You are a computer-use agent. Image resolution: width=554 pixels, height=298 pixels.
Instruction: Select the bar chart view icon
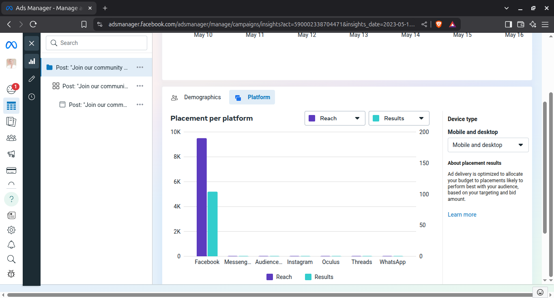32,61
